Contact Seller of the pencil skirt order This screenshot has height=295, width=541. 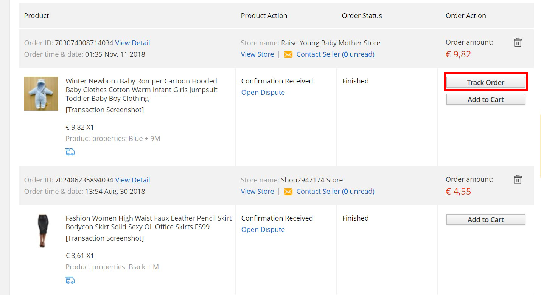coord(335,191)
